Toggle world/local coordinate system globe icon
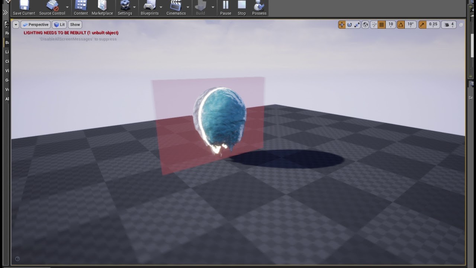Viewport: 476px width, 268px height. 365,24
